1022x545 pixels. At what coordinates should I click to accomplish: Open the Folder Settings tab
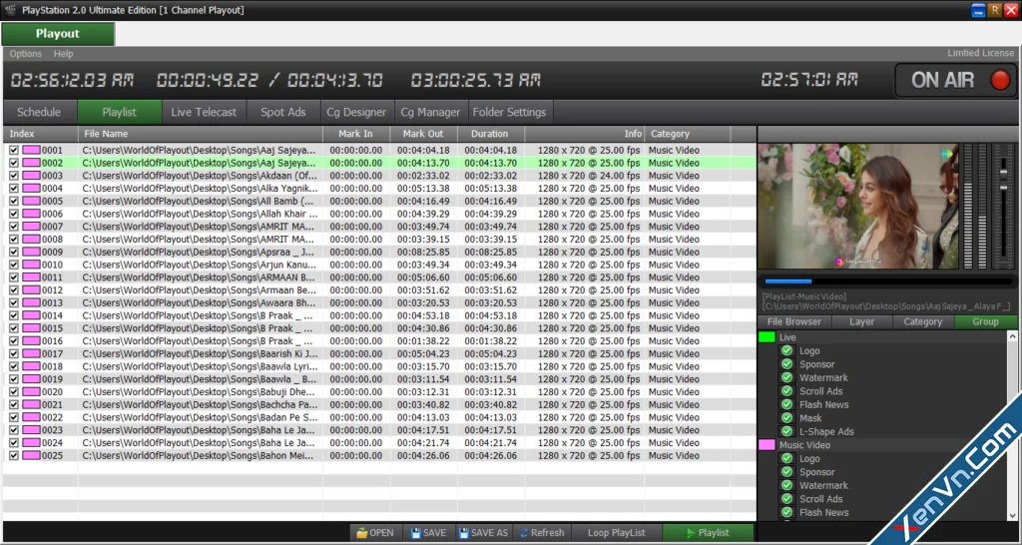pyautogui.click(x=510, y=112)
